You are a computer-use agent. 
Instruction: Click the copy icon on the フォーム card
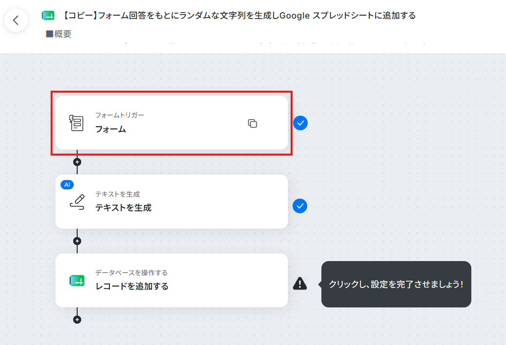point(253,123)
